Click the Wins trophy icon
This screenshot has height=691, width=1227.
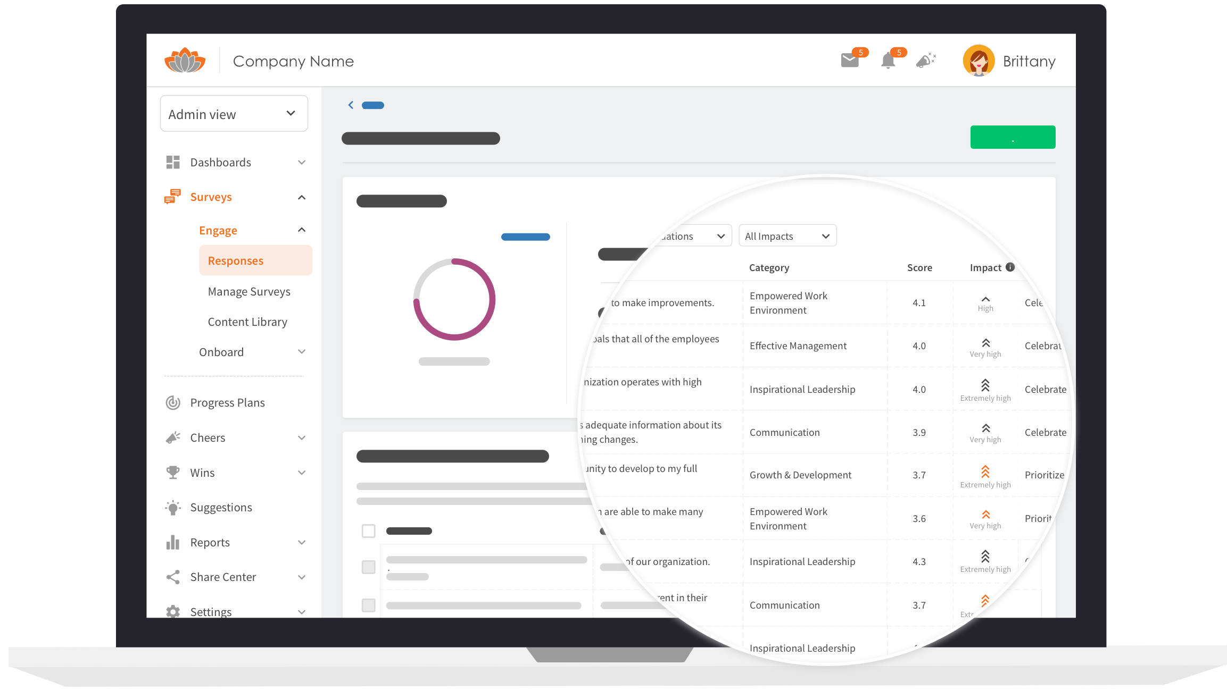coord(173,472)
